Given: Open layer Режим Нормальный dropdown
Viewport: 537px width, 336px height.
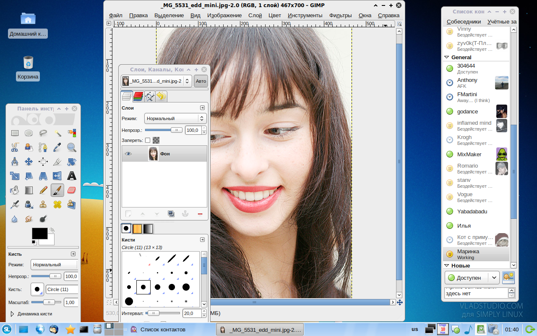Looking at the screenshot, I should tap(175, 118).
